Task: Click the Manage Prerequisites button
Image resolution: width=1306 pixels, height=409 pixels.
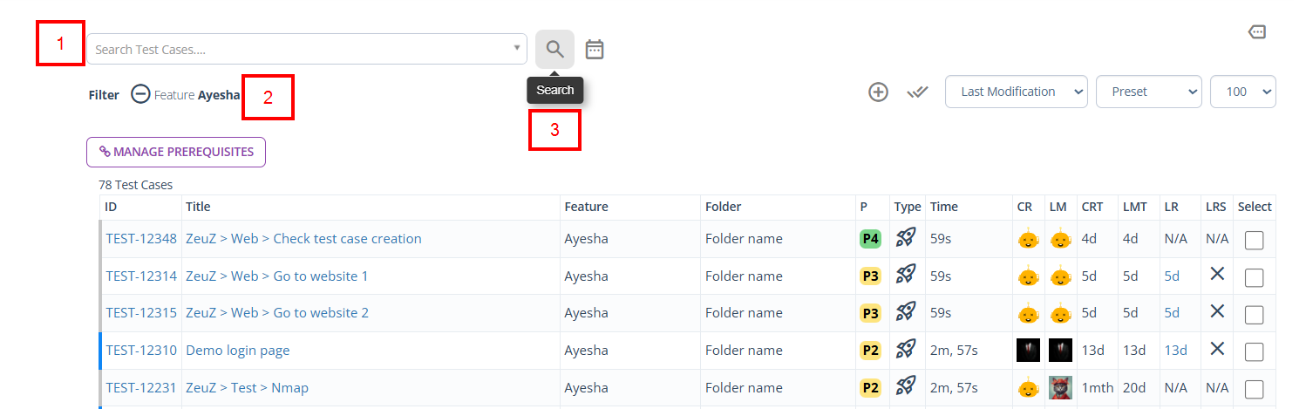Action: coord(176,152)
